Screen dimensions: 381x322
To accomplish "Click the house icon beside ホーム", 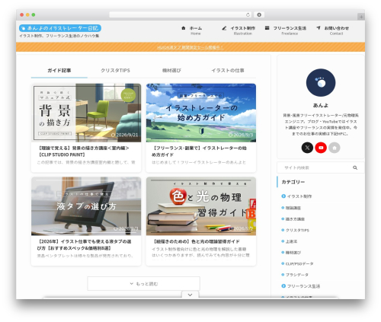I will tap(184, 28).
